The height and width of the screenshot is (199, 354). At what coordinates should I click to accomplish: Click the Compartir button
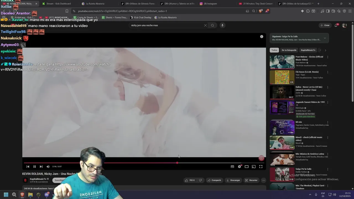coord(214,180)
